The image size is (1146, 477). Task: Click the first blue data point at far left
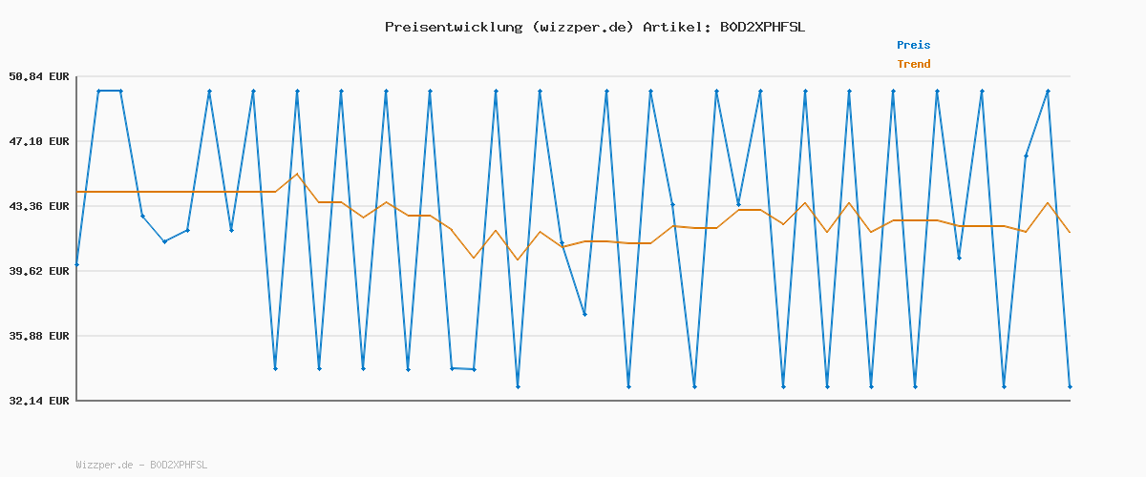click(x=76, y=264)
